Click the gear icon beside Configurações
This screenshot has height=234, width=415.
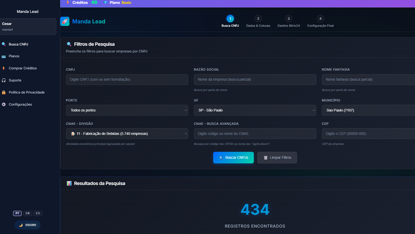click(x=4, y=105)
